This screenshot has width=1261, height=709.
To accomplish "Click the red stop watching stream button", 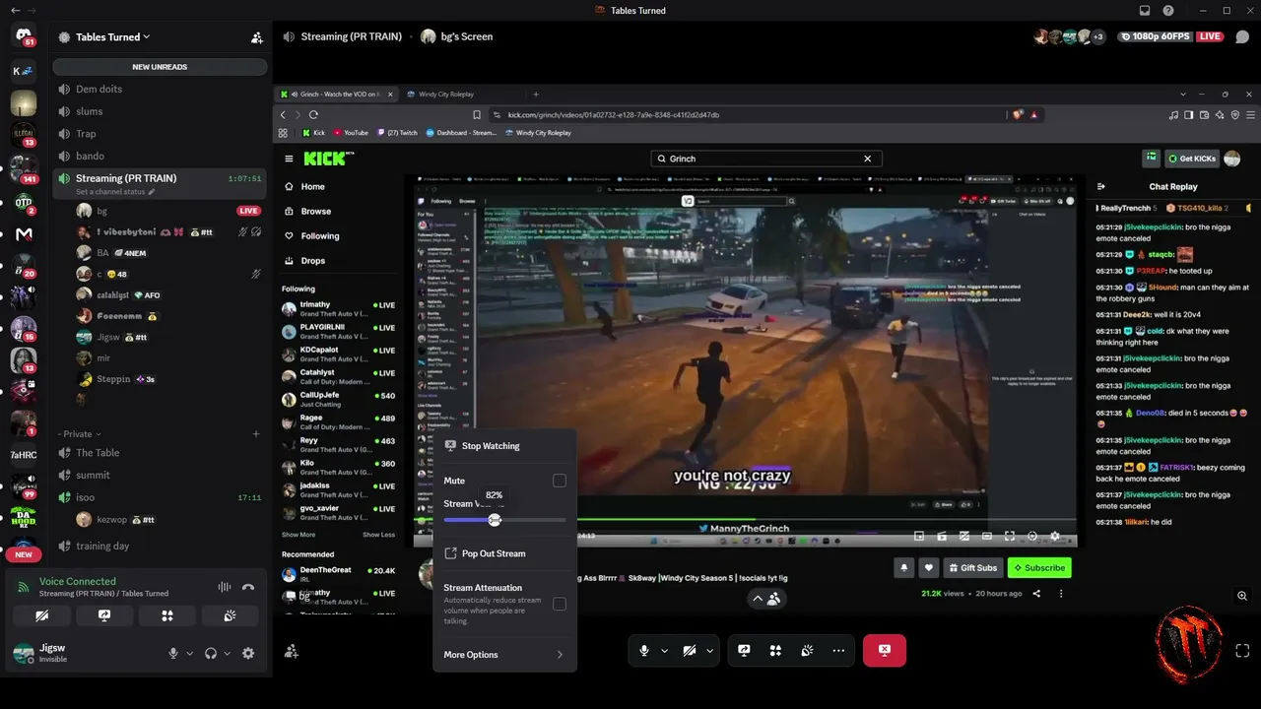I will coord(885,650).
